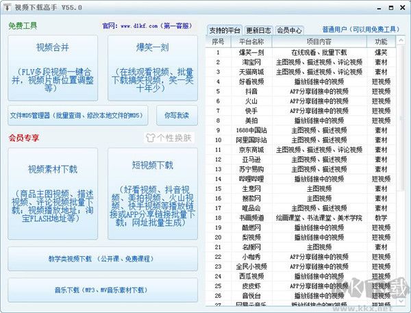The image size is (411, 313).
Task: Select the 爆笑一刻 platform row
Action: point(301,53)
